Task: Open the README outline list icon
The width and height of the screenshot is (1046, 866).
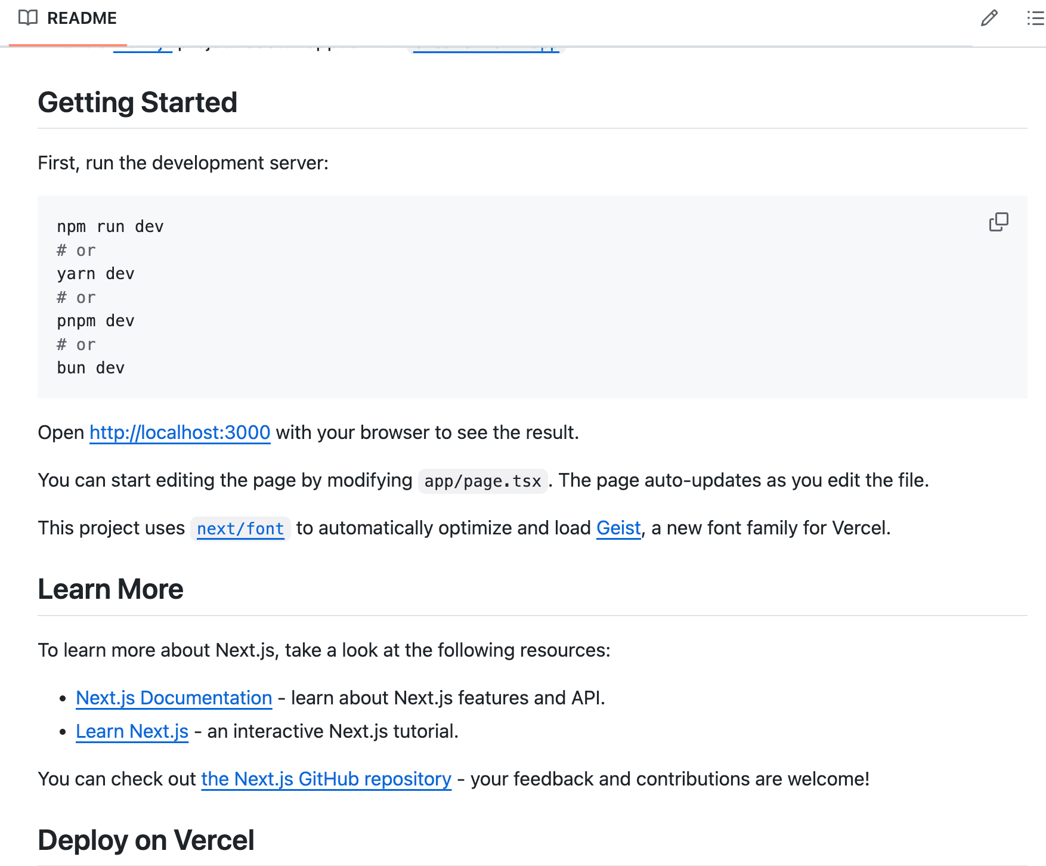Action: point(1035,18)
